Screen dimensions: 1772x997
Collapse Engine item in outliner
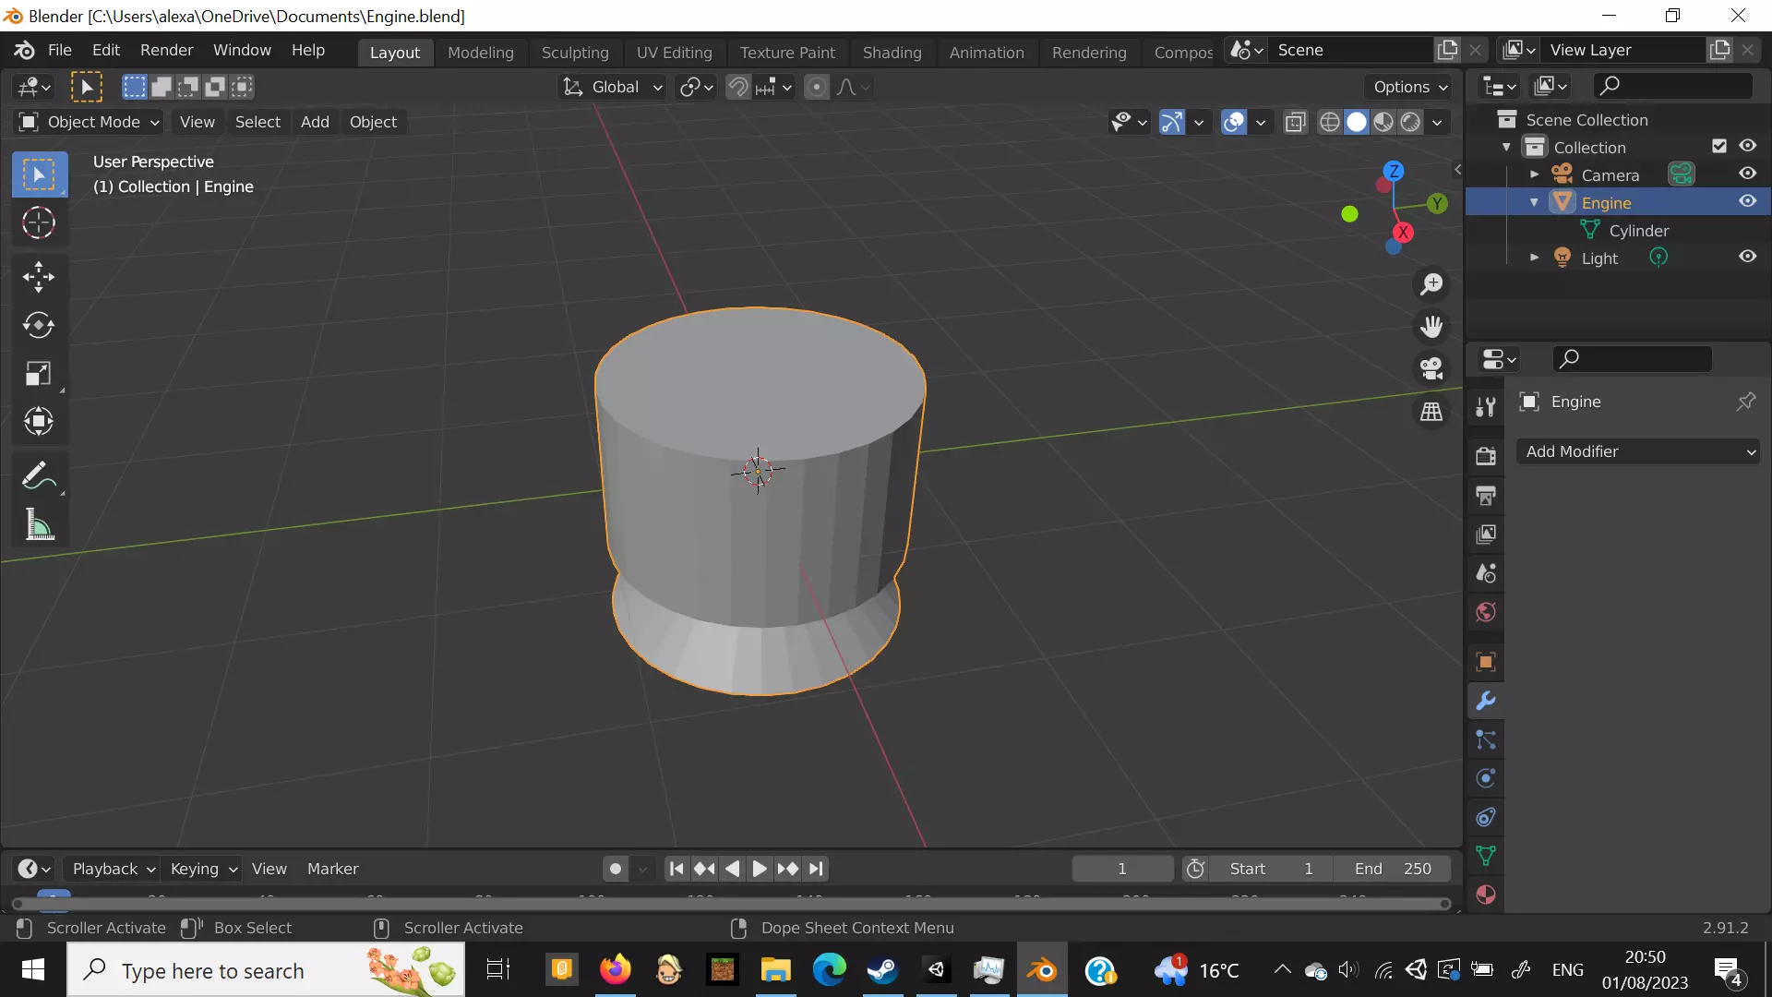click(1534, 202)
